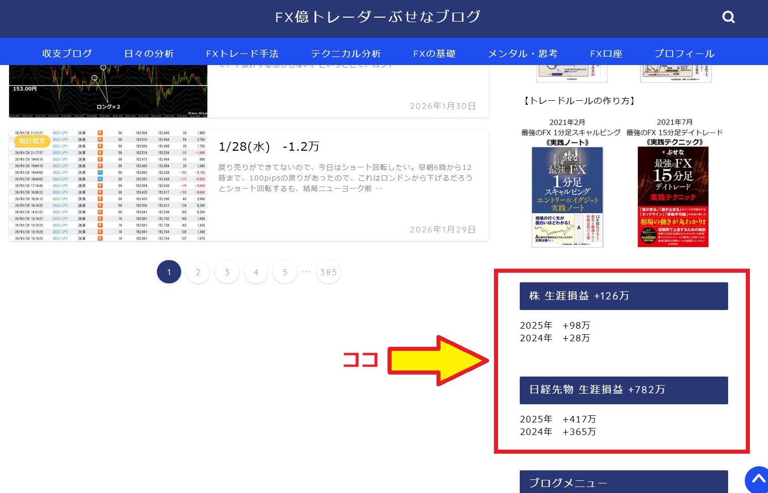This screenshot has width=768, height=493.
Task: View the プロフィール page
Action: click(684, 53)
